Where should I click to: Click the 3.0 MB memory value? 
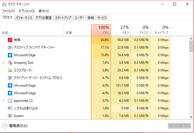(x=124, y=63)
